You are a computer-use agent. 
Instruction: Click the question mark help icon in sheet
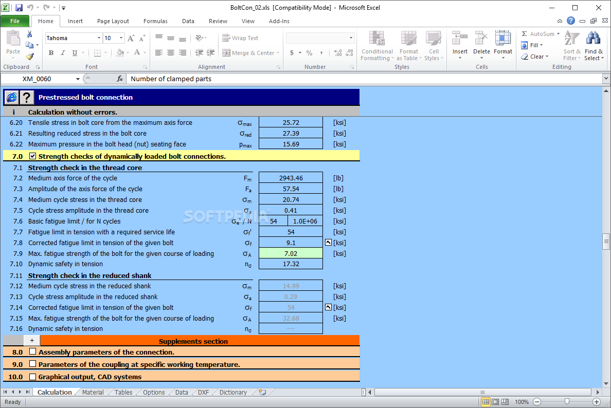[27, 97]
